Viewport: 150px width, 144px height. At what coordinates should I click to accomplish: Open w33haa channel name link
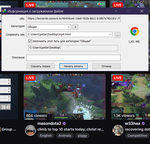pos(133,124)
